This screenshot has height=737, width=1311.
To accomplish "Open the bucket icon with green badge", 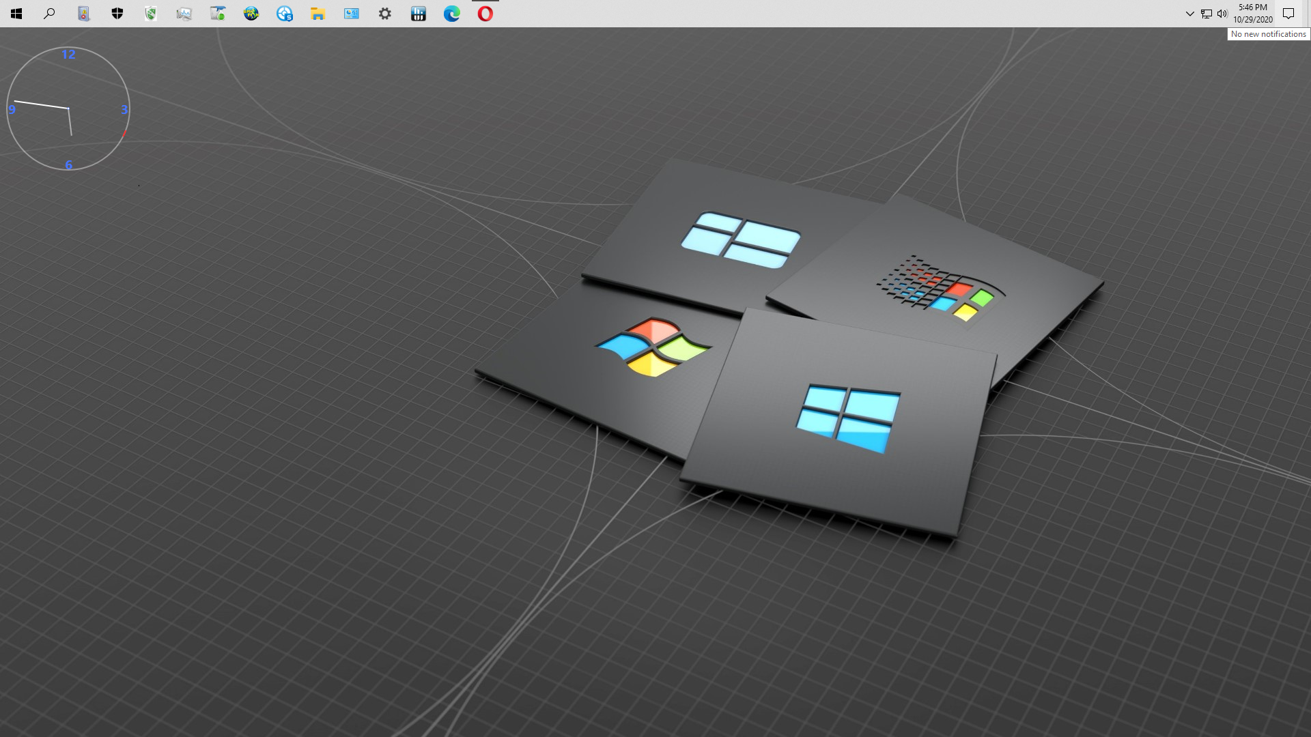I will pos(218,14).
